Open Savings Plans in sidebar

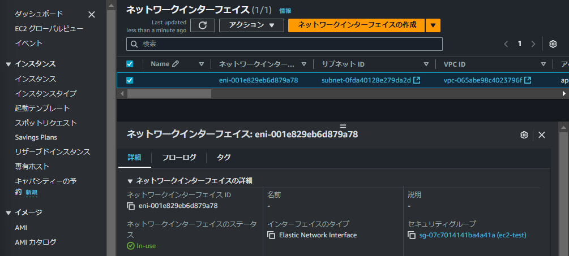click(36, 137)
